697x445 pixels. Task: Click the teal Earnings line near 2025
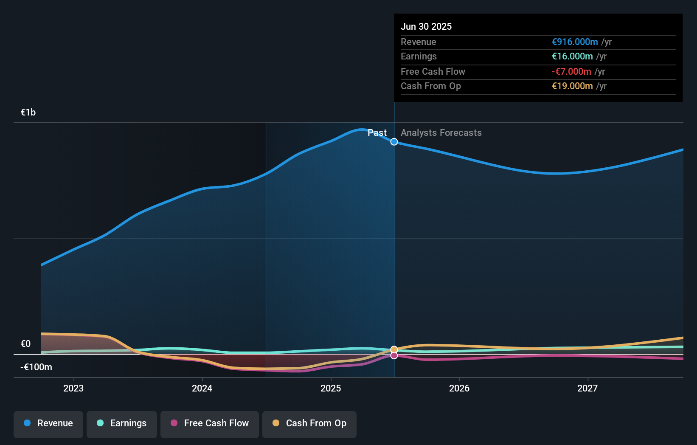click(331, 350)
